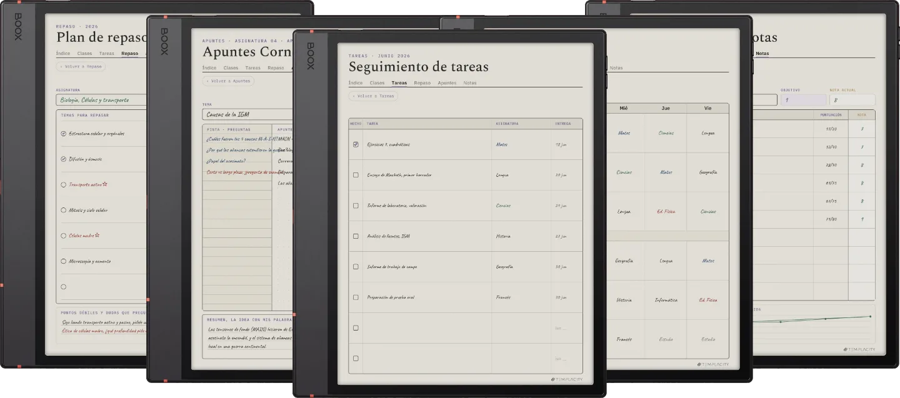Check off Ensayo de Macbeth, primer borrador
This screenshot has height=398, width=900.
(x=356, y=175)
